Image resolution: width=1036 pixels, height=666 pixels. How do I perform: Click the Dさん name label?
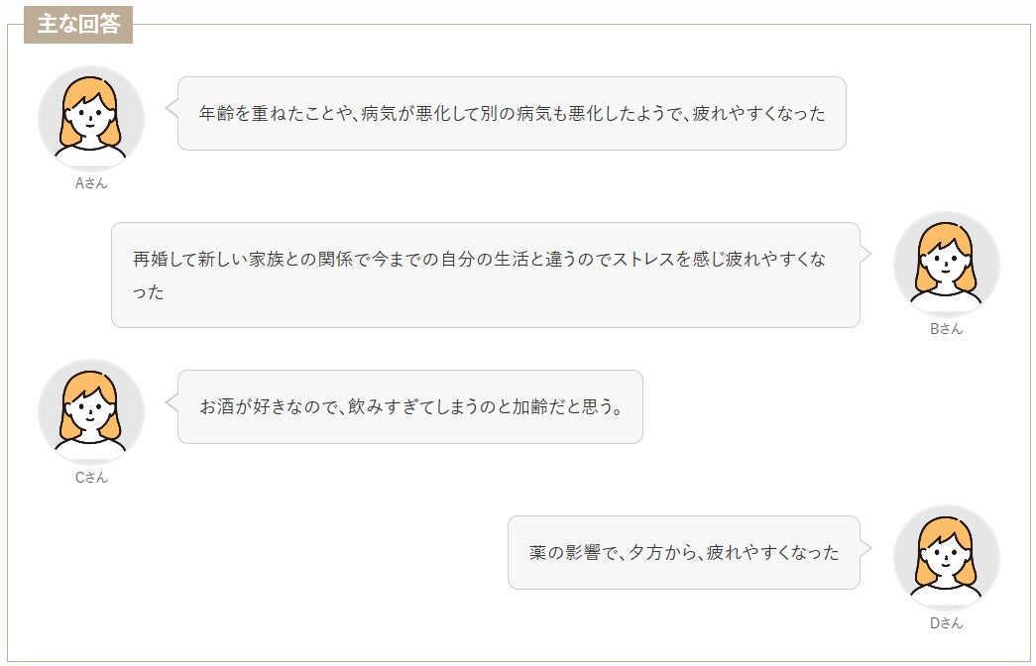click(946, 623)
